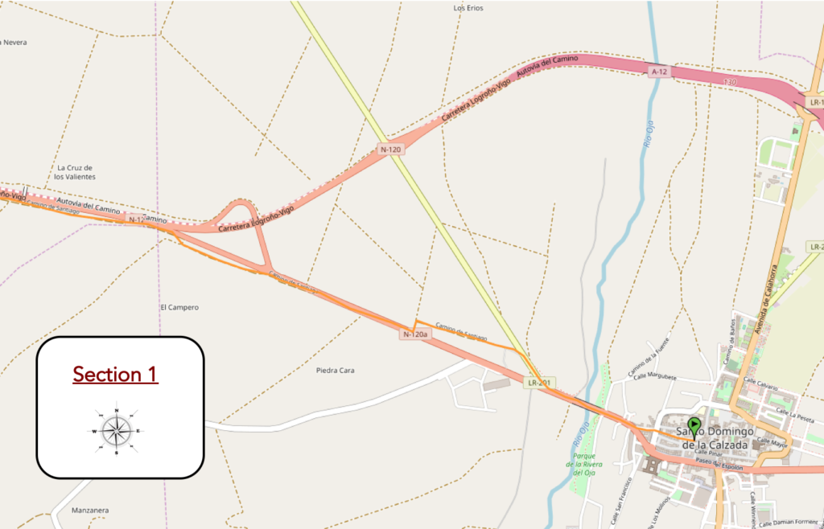Open the Section 1 heading link
Image resolution: width=824 pixels, height=529 pixels.
116,374
